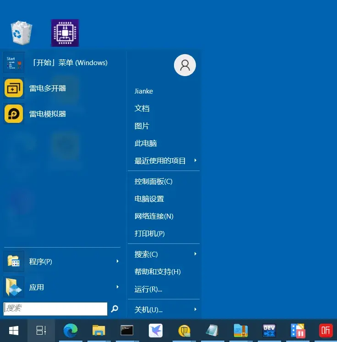Click the 搜索(C) menu label
Screen dimensions: 337x342
coord(146,254)
